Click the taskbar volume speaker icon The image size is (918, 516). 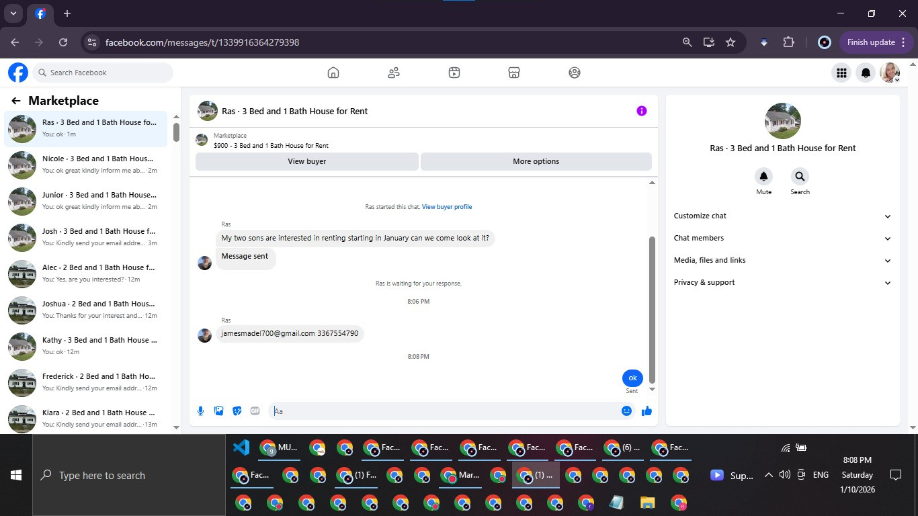pos(784,475)
